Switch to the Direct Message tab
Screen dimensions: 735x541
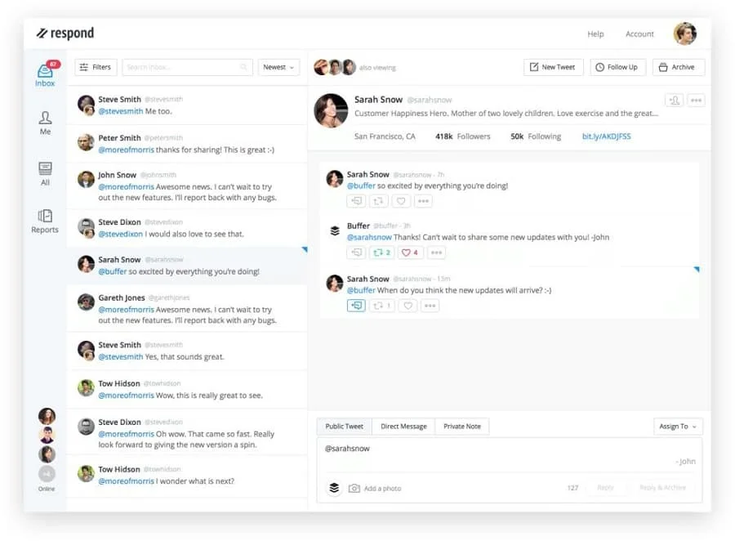pyautogui.click(x=403, y=426)
